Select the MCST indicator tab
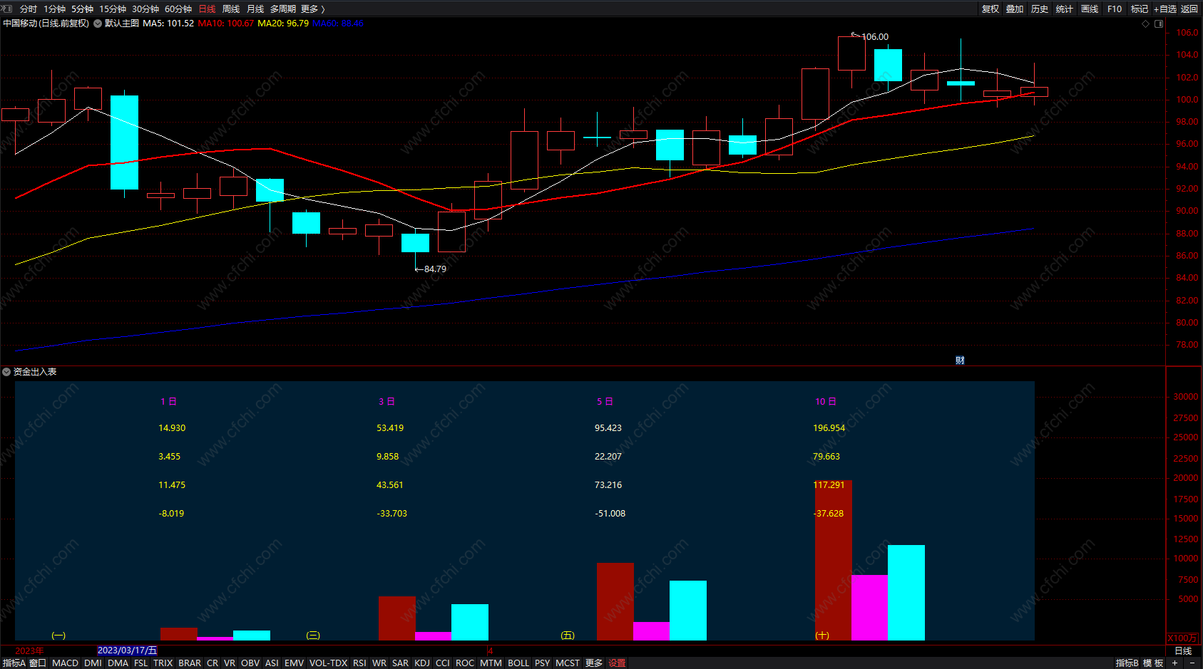Screen dimensions: 1203x669 coord(568,663)
